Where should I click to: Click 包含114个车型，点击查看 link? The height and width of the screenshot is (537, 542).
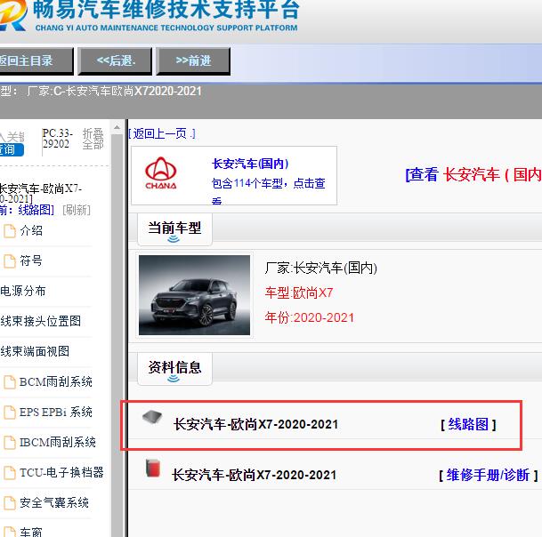[268, 190]
